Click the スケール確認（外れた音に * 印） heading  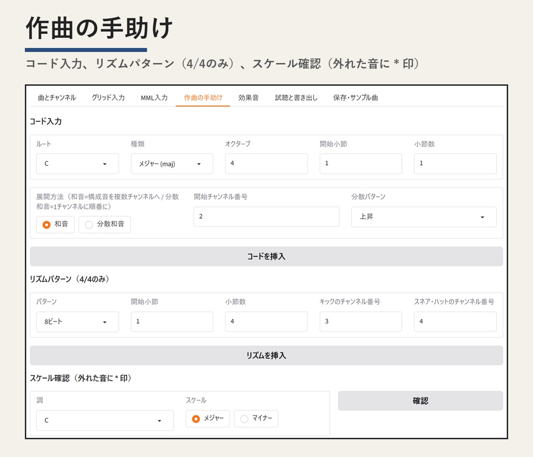coord(81,378)
